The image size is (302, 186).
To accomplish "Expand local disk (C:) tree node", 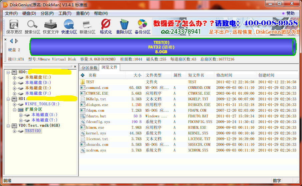I will tap(14, 78).
